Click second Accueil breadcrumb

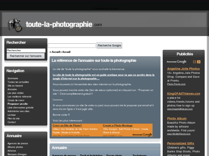pyautogui.click(x=66, y=52)
